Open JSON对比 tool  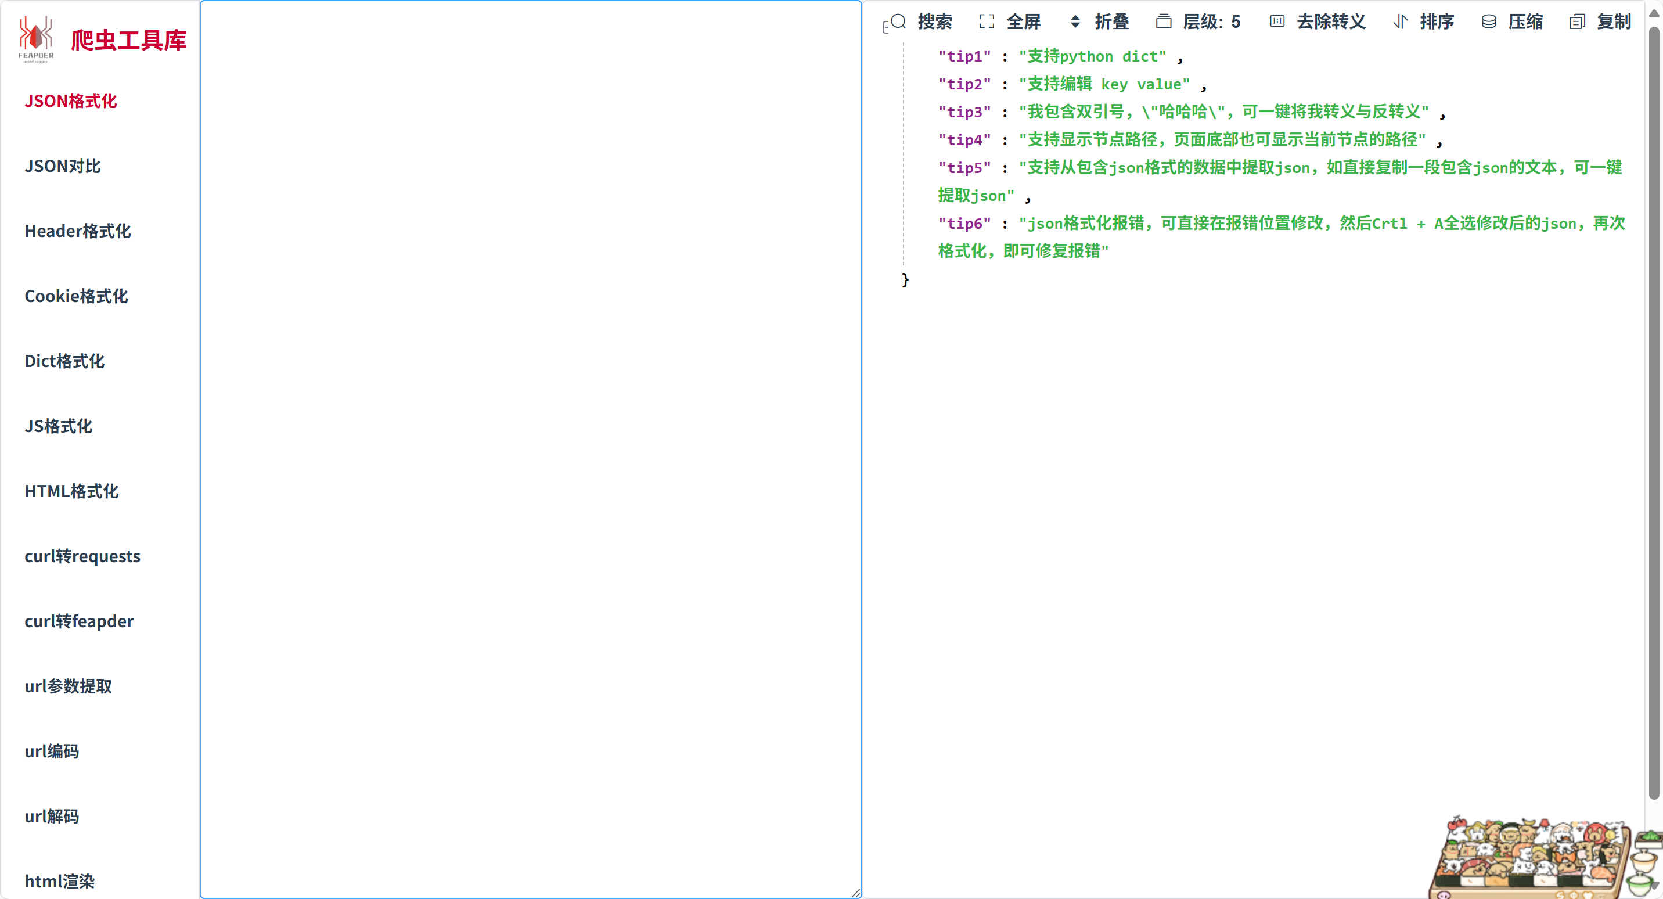(x=63, y=166)
